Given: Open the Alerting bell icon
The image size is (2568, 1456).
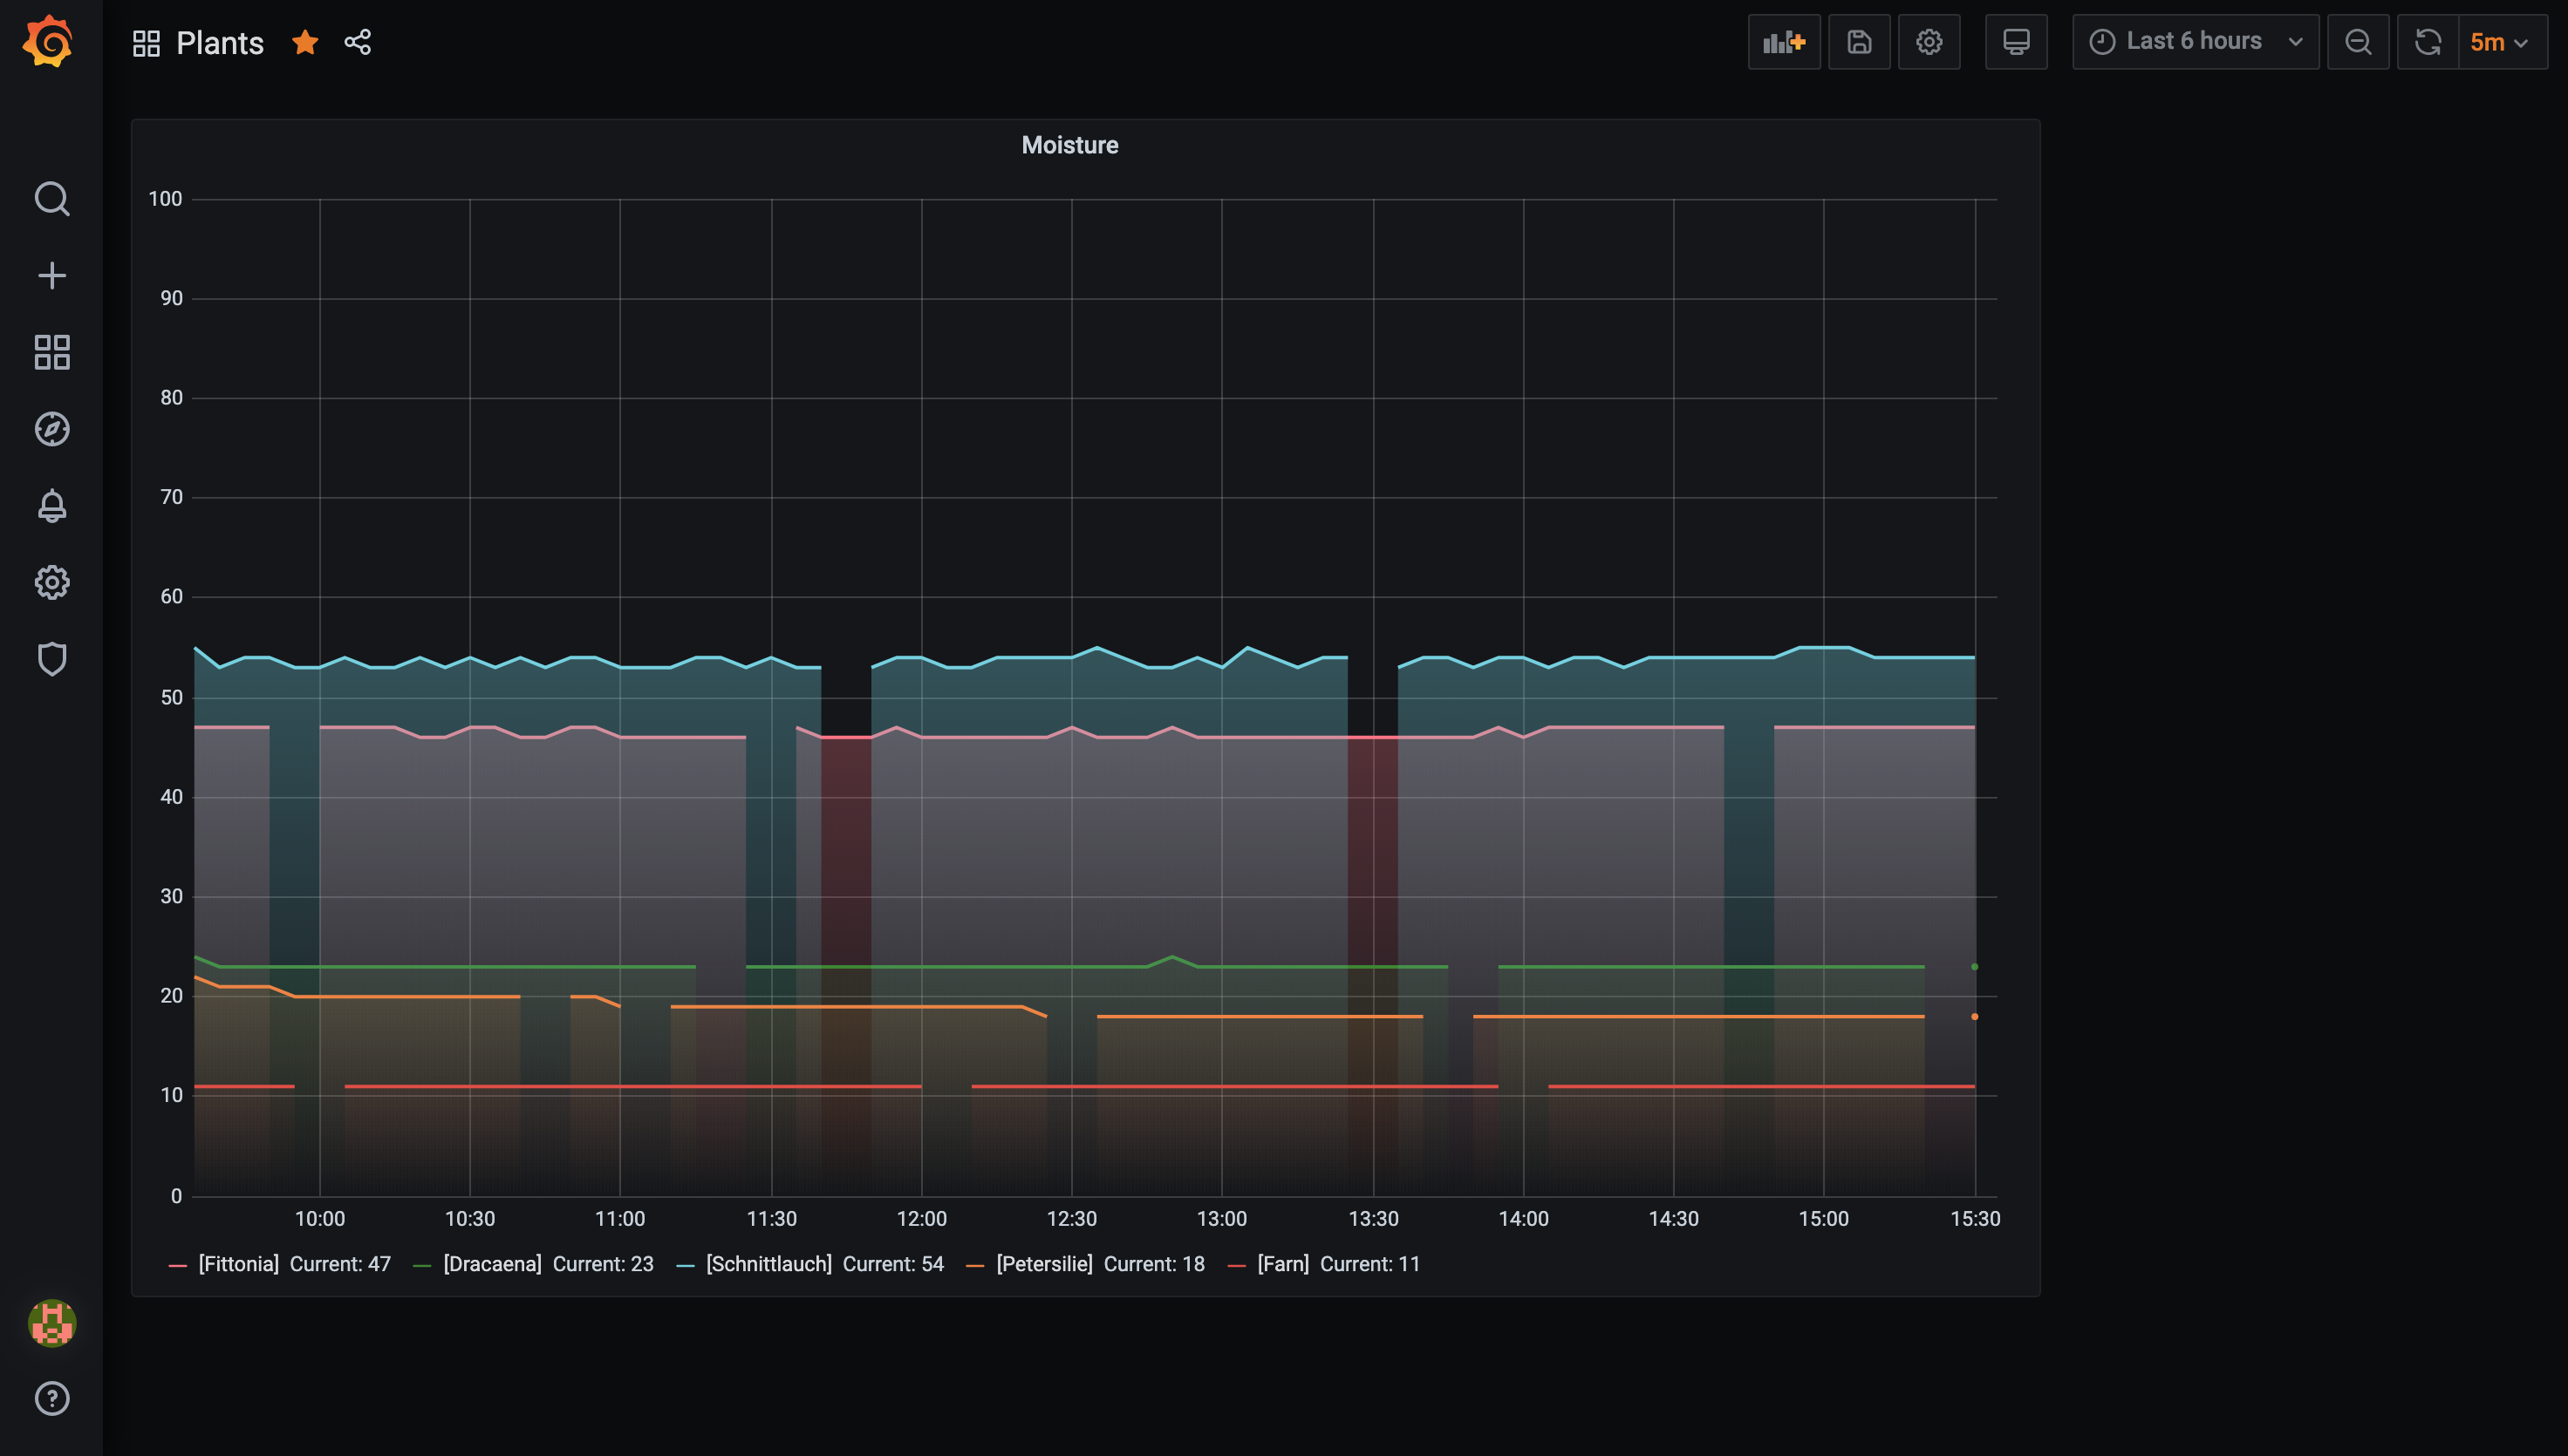Looking at the screenshot, I should point(52,506).
